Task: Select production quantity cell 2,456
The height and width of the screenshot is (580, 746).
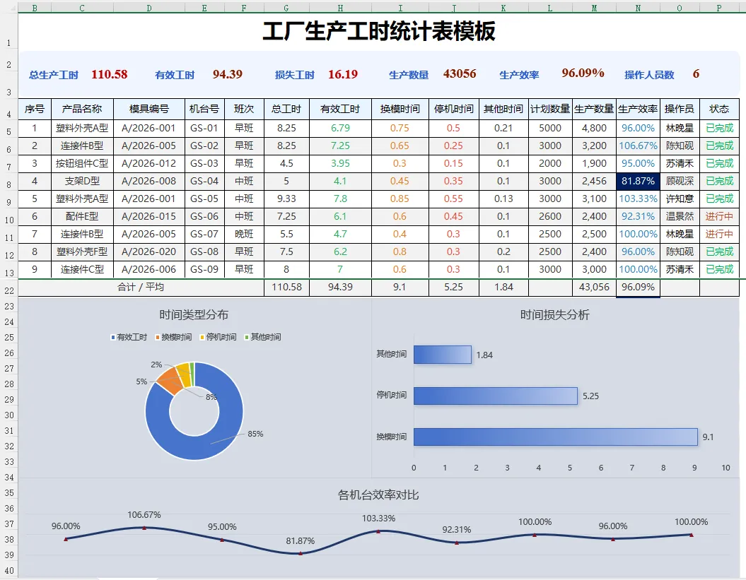Action: coord(594,181)
